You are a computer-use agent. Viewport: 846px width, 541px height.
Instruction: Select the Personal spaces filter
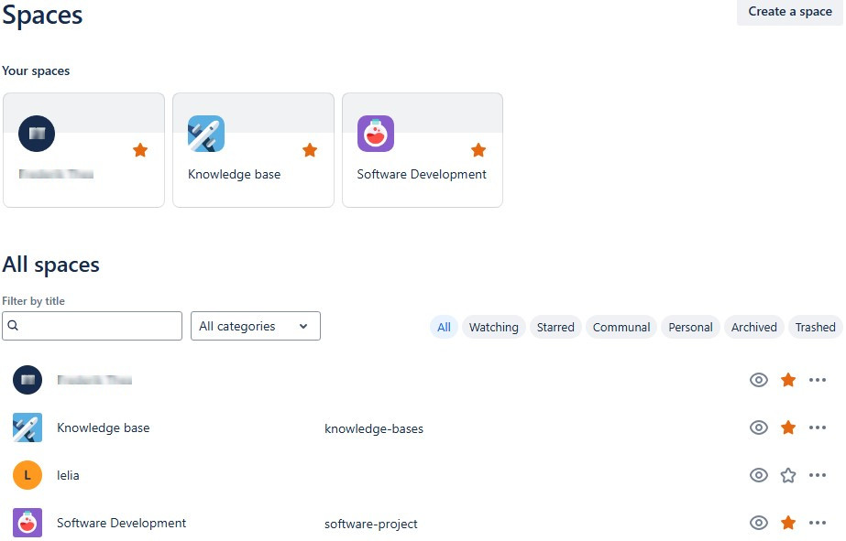pos(690,327)
